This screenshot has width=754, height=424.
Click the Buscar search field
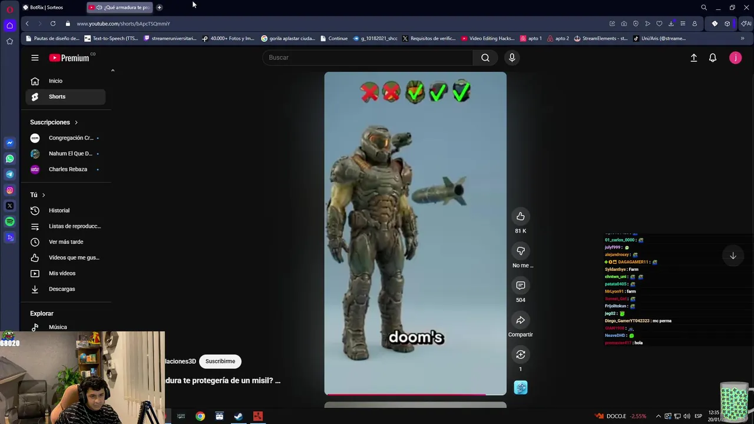coord(368,58)
